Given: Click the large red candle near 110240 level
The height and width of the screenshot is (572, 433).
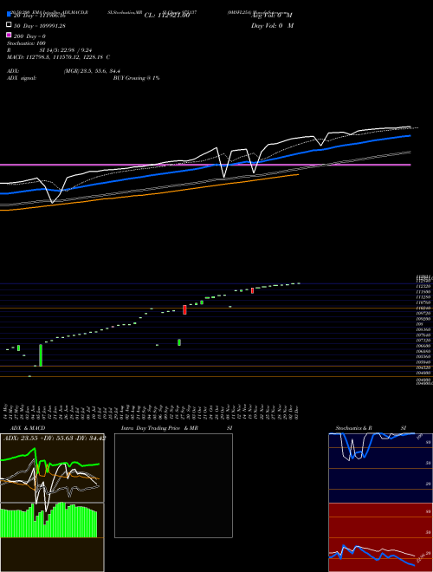Looking at the screenshot, I should tap(184, 309).
